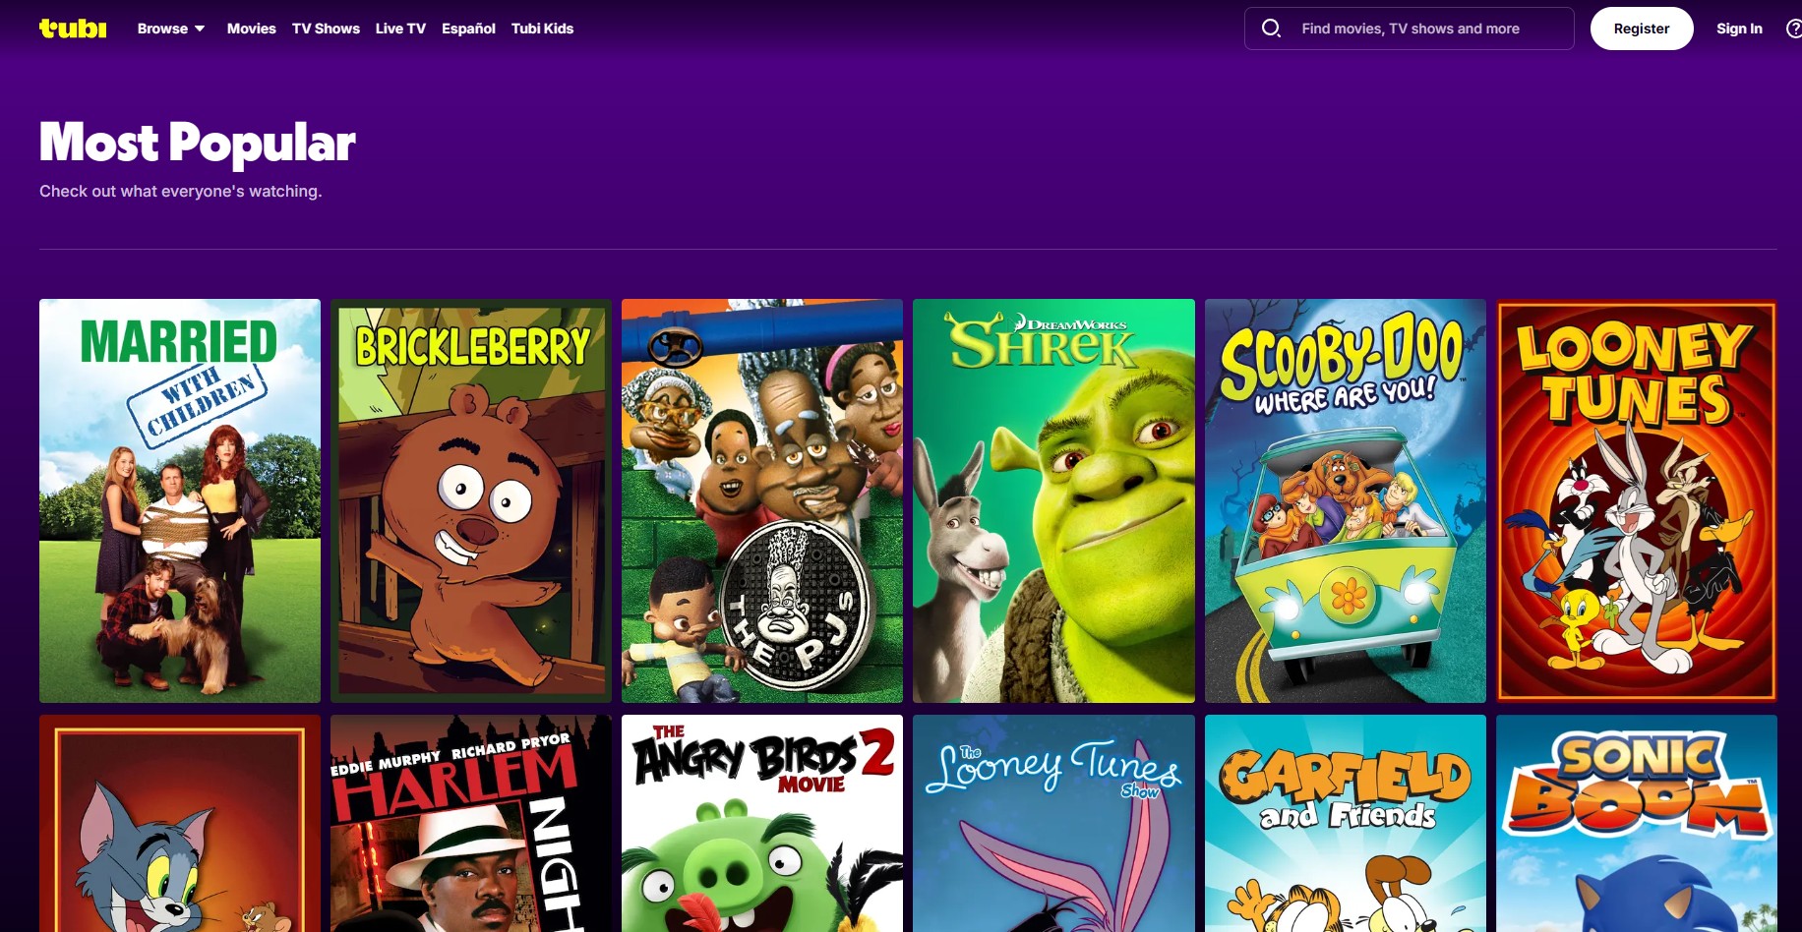The height and width of the screenshot is (932, 1802).
Task: Choose The Looney Tunes Show poster
Action: click(x=1053, y=823)
